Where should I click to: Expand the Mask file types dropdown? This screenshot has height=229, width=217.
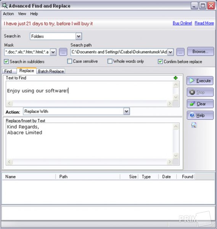53,52
